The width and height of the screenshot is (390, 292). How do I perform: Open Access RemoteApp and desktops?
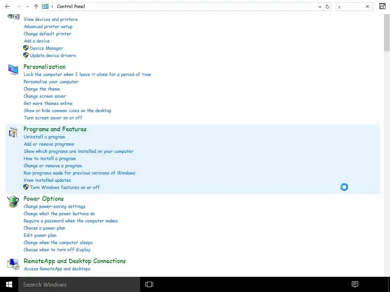57,269
